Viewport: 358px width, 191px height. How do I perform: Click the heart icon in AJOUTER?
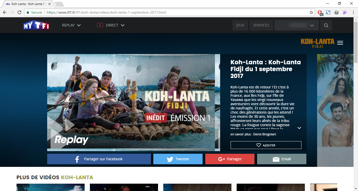coord(259,145)
